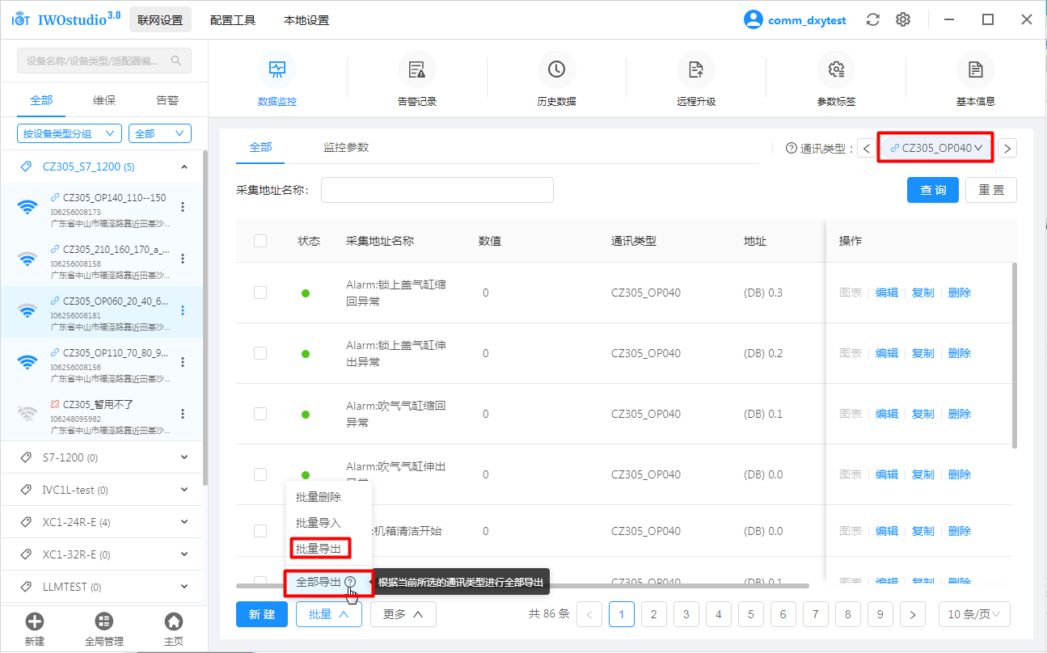Click the refresh icon beside the username

coord(872,20)
